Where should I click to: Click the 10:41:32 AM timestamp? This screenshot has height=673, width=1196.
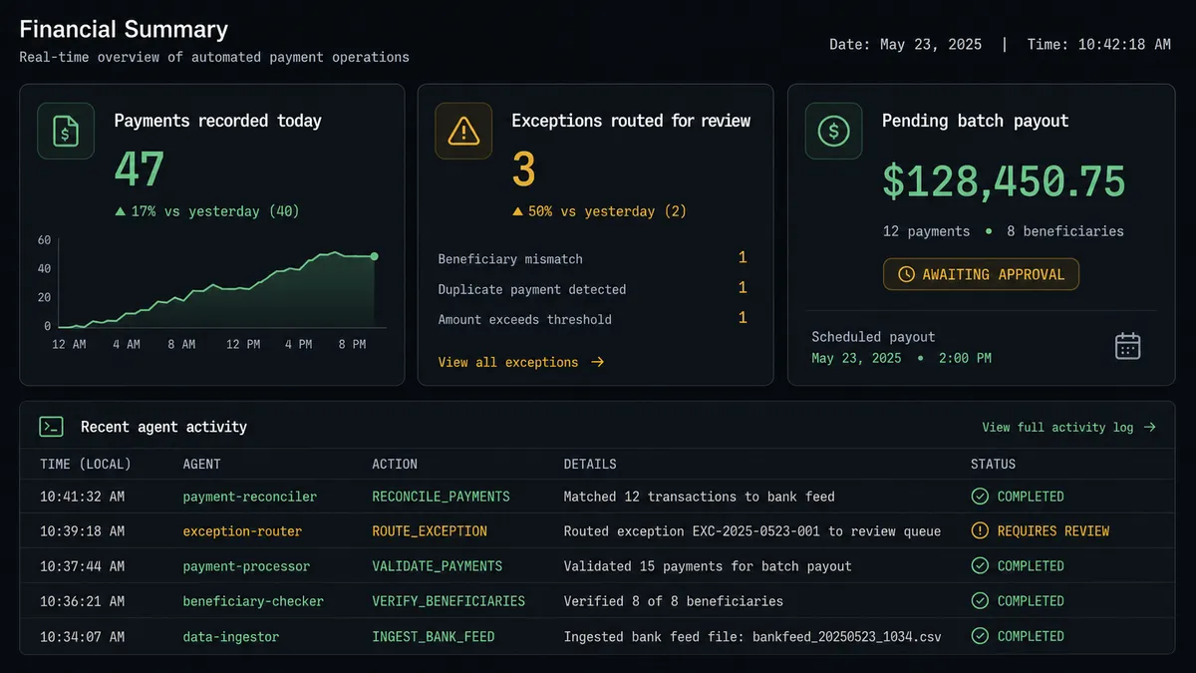point(83,497)
